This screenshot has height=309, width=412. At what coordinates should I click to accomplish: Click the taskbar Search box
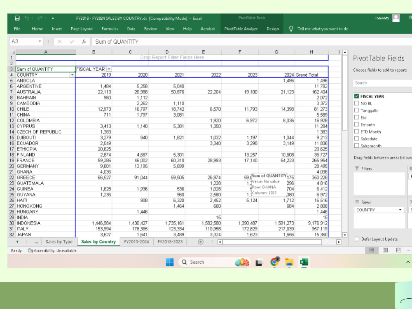(x=215, y=262)
